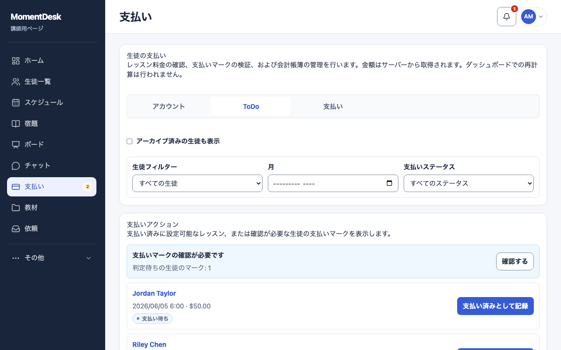561x350 pixels.
Task: Click the Home grid icon in sidebar
Action: 16,61
